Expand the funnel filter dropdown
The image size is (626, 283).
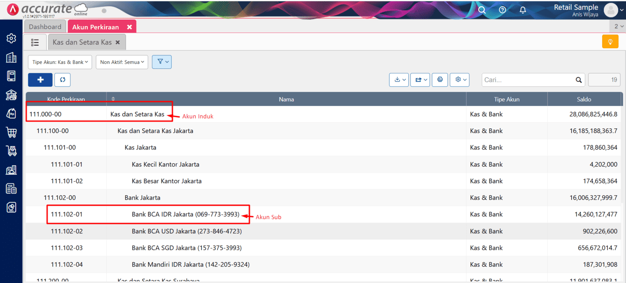(x=162, y=62)
